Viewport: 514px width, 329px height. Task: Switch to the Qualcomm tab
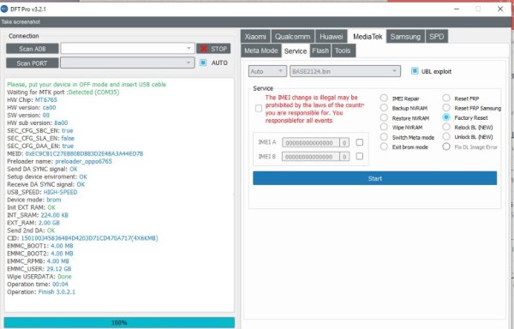292,36
